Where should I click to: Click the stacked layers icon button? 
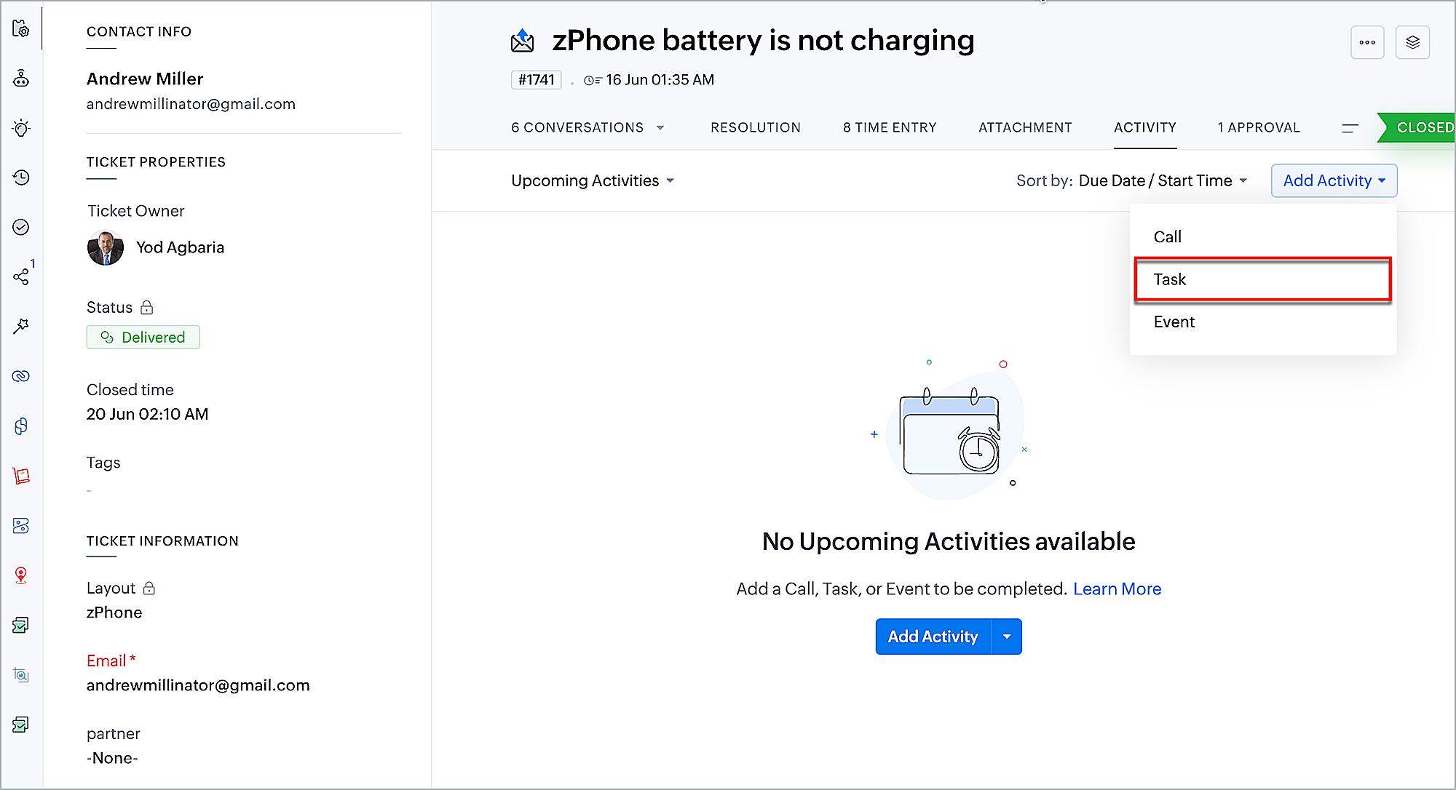1412,42
